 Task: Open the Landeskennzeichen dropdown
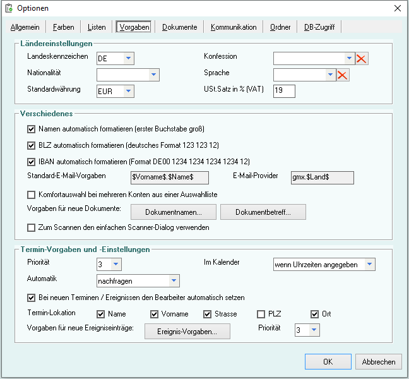[128, 59]
